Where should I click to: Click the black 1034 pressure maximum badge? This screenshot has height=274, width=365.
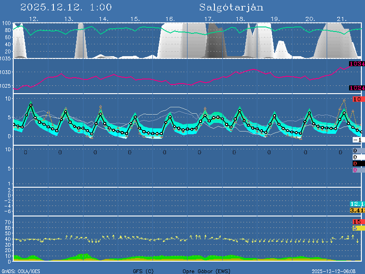point(356,64)
